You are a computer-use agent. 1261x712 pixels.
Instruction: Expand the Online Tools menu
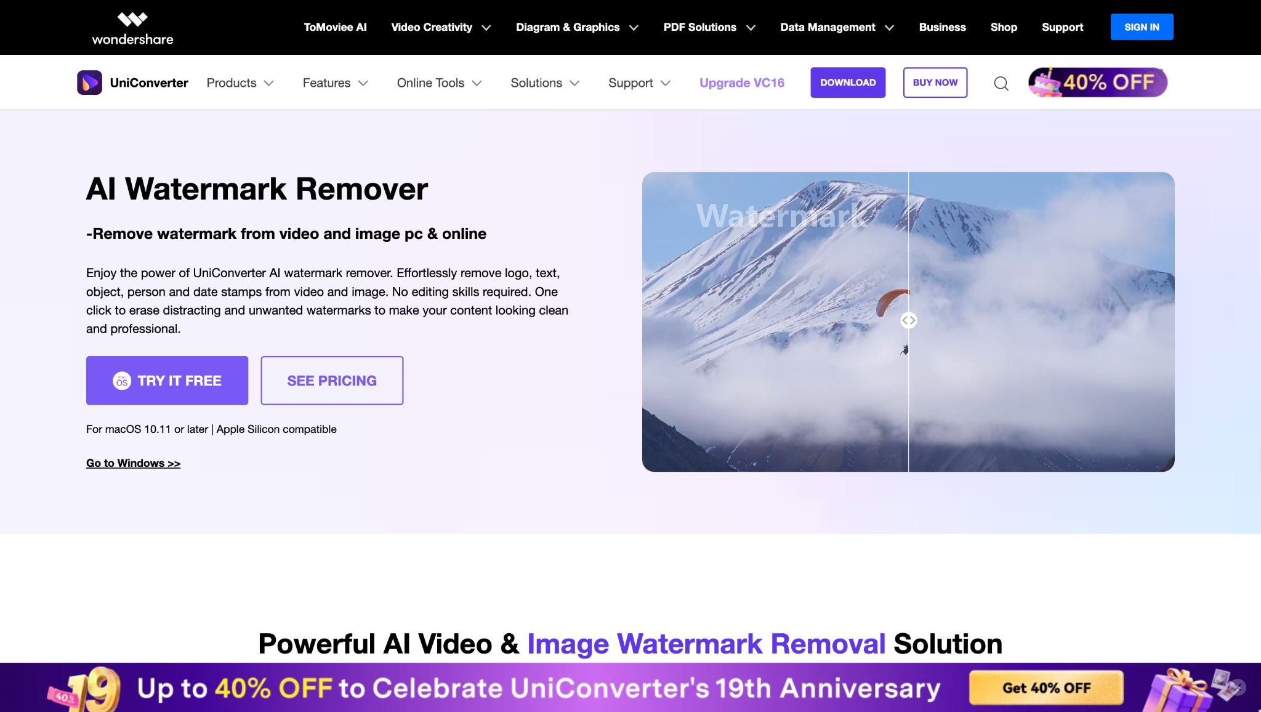pos(438,83)
